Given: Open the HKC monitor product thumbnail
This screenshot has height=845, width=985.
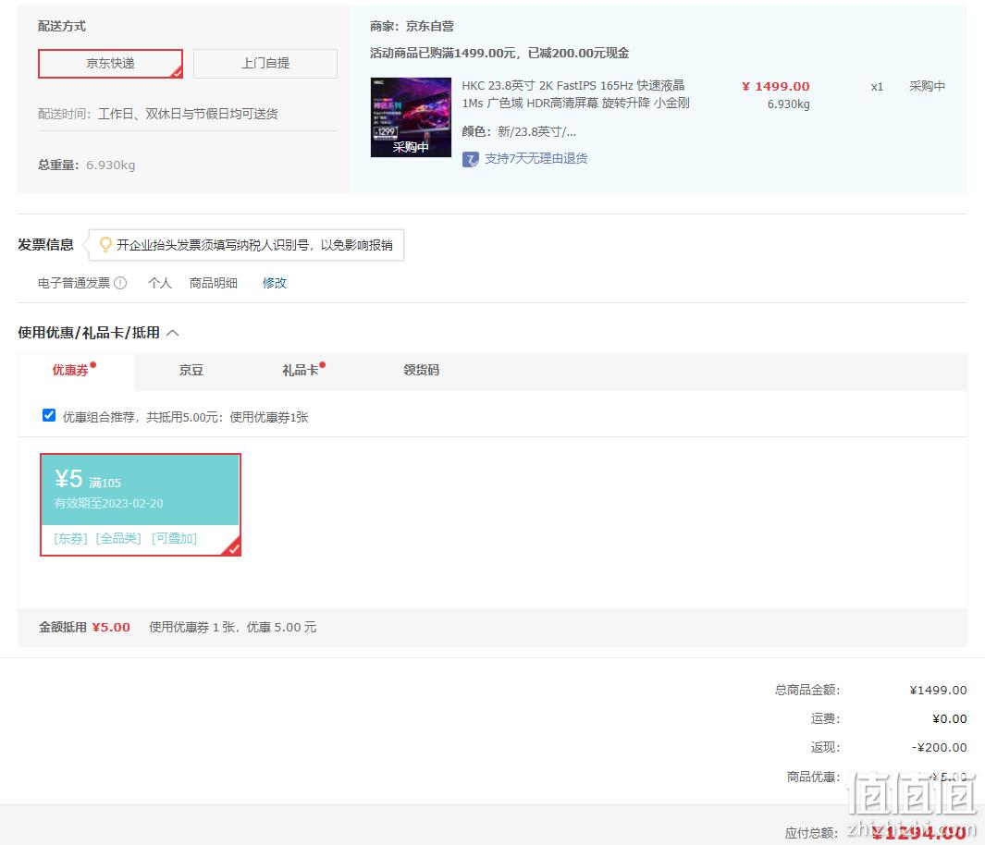Looking at the screenshot, I should pyautogui.click(x=411, y=117).
